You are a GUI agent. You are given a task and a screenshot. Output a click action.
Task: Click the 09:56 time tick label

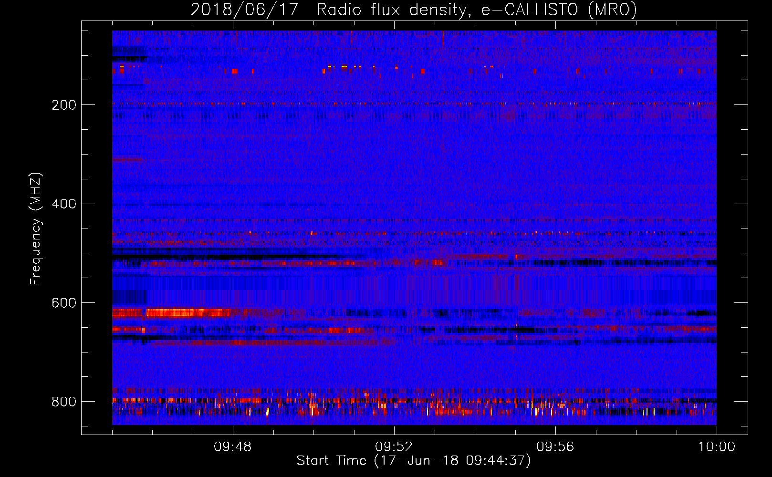pos(555,447)
